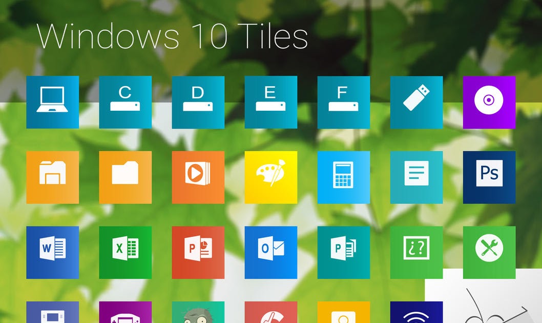542x323 pixels.
Task: Open the Word tile
Action: click(53, 252)
